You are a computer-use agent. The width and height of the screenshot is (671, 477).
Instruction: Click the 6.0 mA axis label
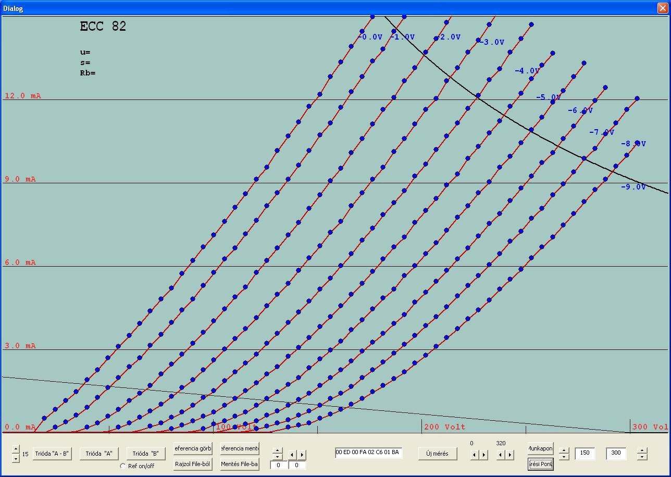20,262
